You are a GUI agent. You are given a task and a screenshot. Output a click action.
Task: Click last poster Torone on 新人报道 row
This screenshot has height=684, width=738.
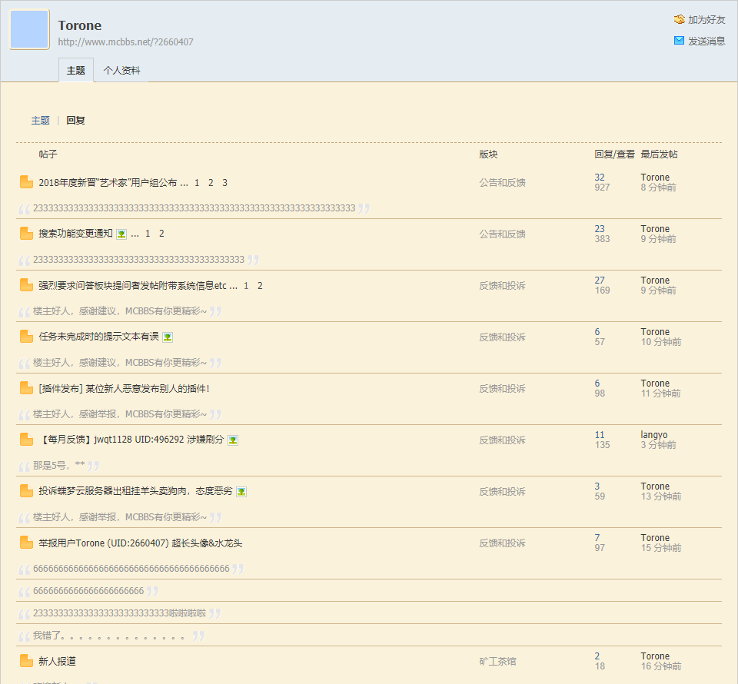(655, 656)
